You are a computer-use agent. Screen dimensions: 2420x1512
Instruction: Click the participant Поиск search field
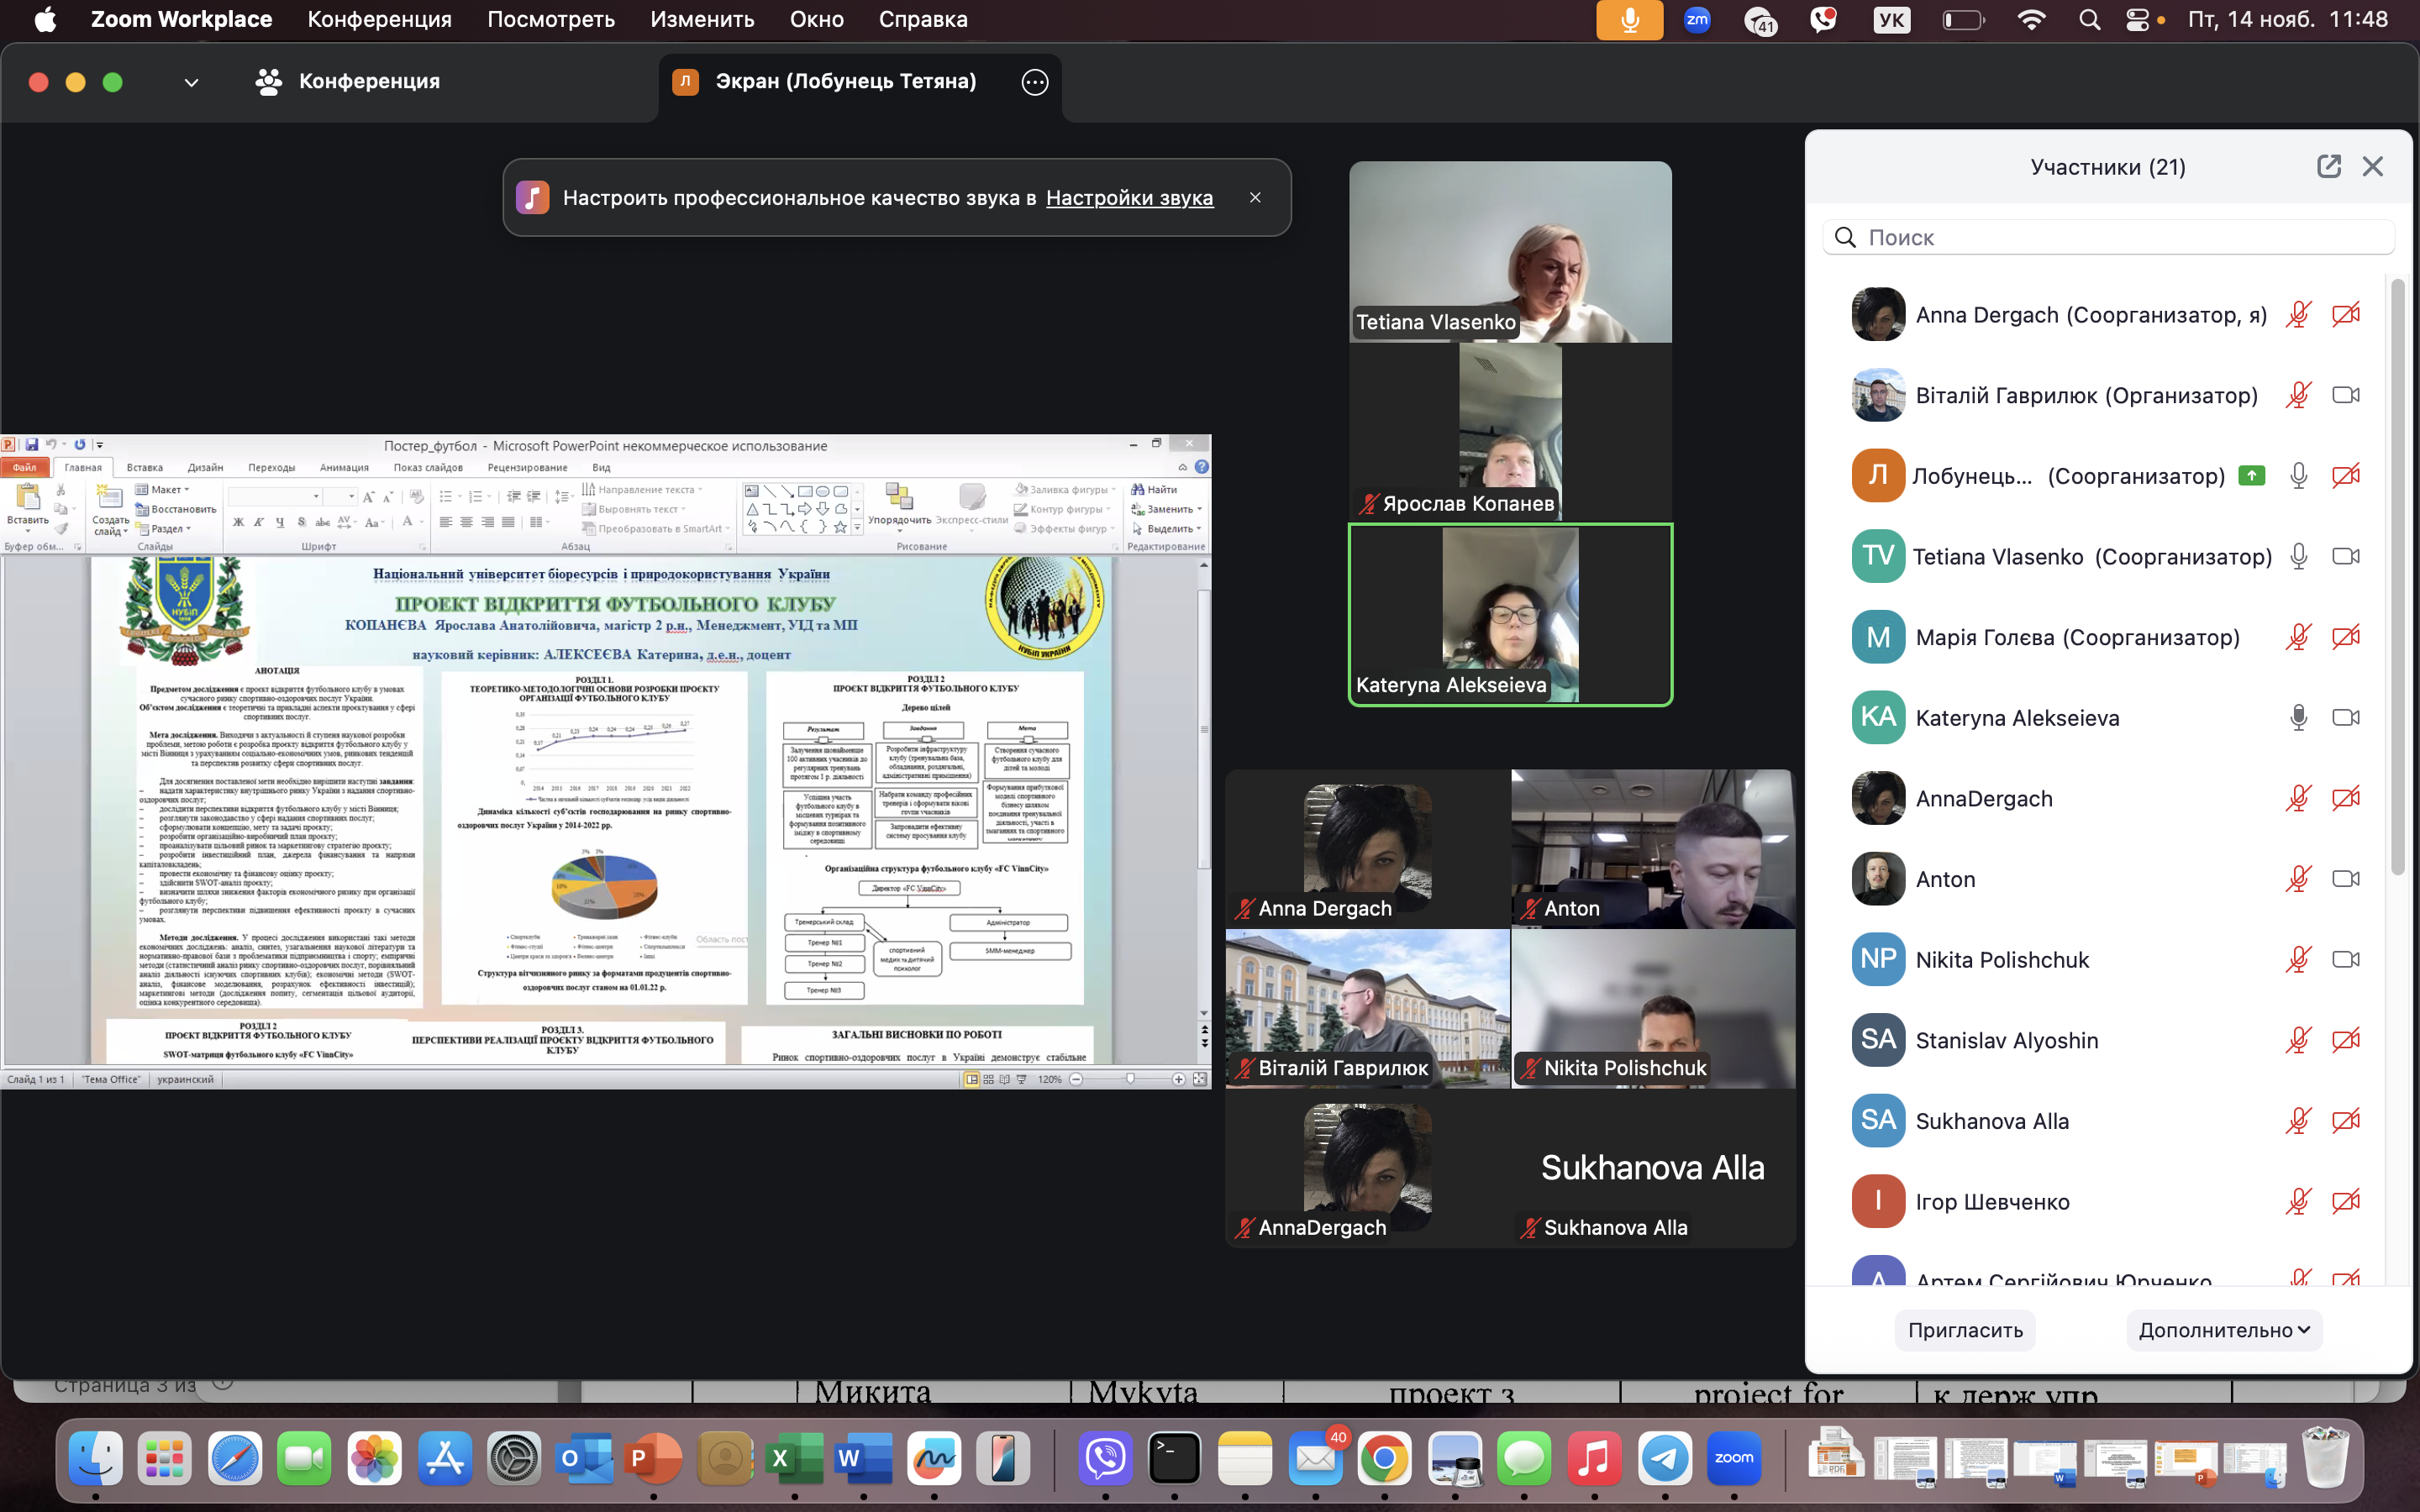pyautogui.click(x=2110, y=237)
